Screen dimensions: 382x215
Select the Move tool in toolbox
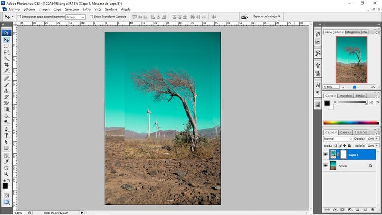click(6, 40)
